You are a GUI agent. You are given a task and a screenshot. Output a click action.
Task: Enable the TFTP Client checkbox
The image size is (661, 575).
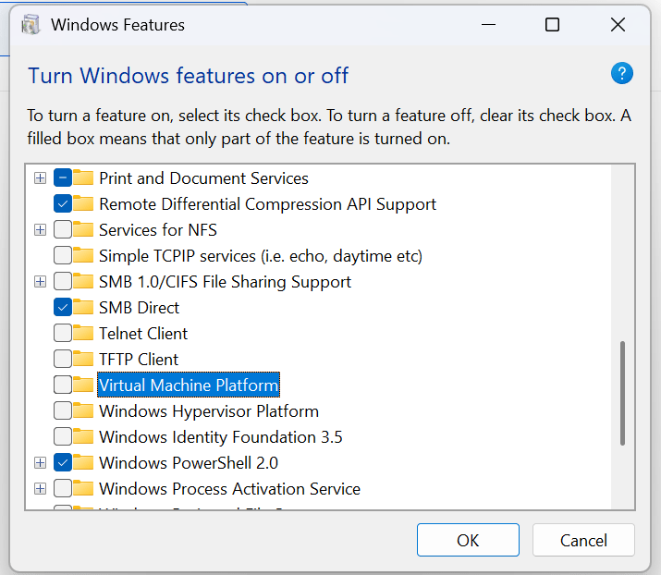point(63,360)
